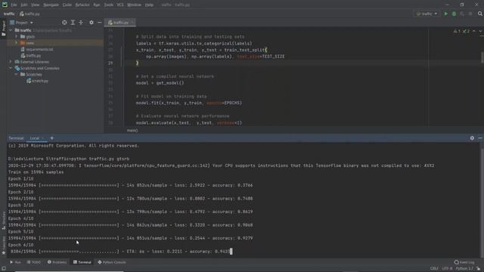Open the Code menu
484x272 pixels.
[67, 5]
